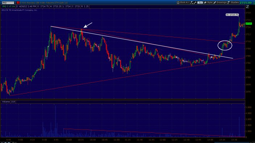Click the red link-color square beside symbol
Viewport: 255px width, 143px height.
pos(18,3)
